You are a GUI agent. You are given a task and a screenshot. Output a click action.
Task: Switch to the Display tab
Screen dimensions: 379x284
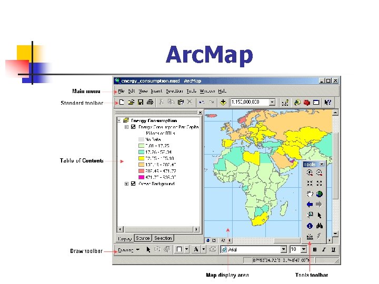point(125,239)
